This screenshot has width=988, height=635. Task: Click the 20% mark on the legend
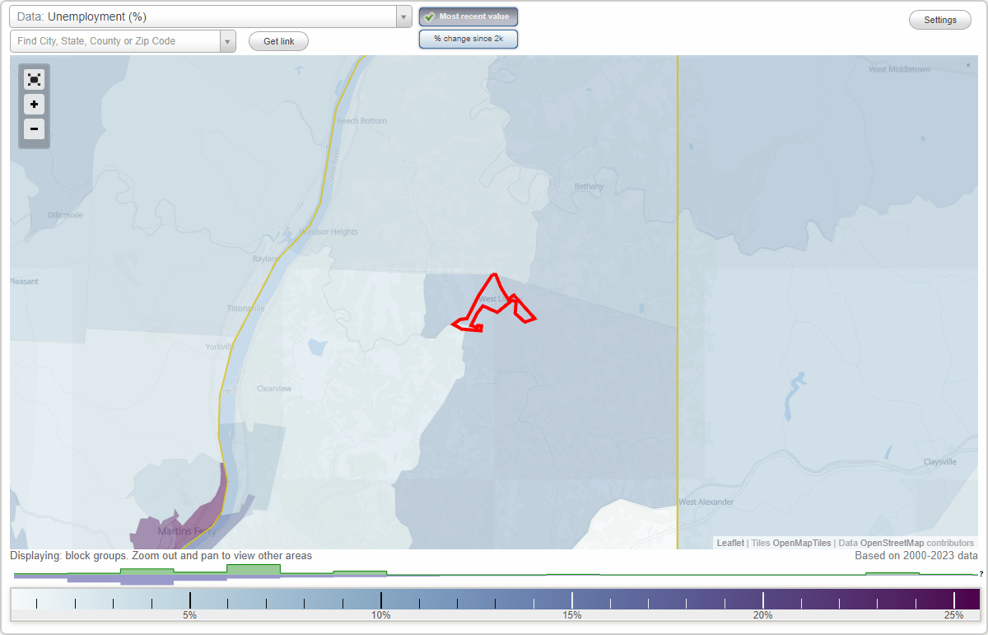point(763,615)
